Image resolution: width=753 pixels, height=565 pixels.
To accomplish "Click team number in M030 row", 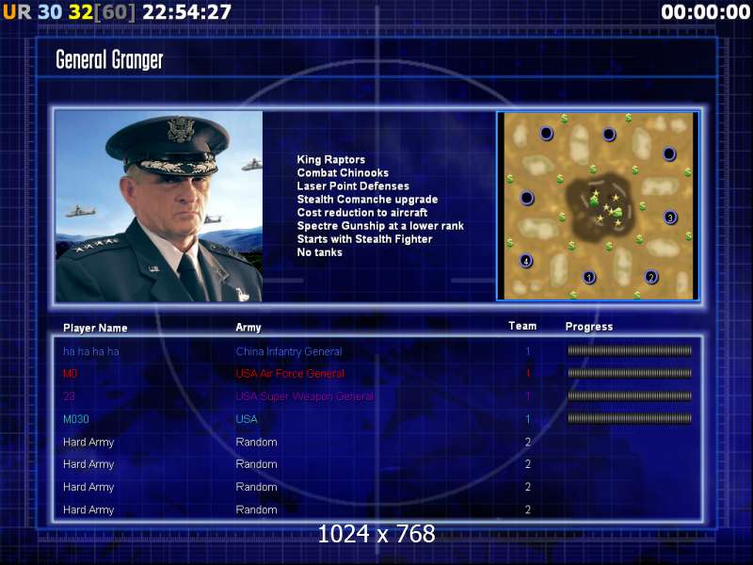I will pos(528,419).
